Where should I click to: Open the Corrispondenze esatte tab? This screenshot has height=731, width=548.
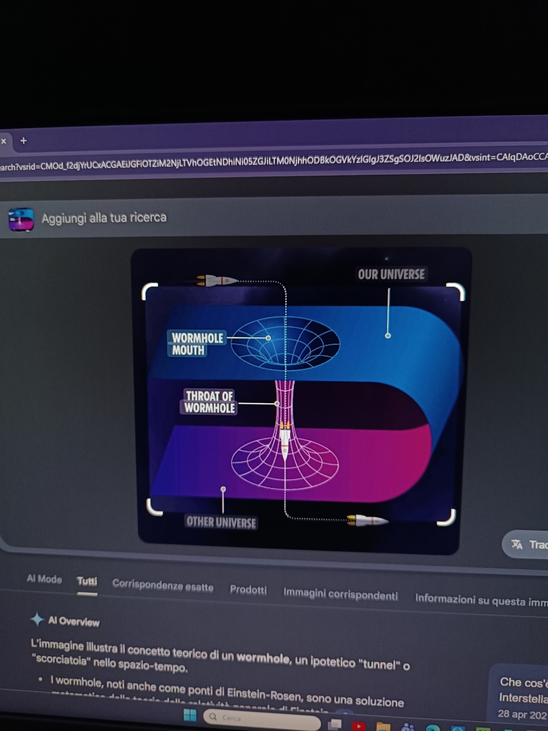[163, 586]
